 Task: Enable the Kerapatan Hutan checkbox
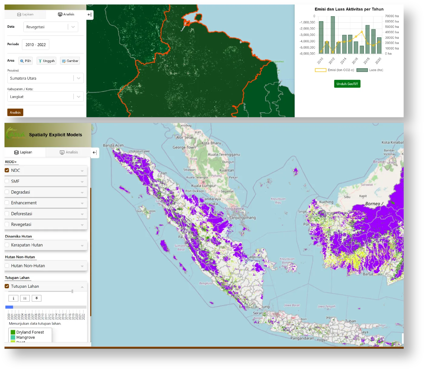point(7,245)
